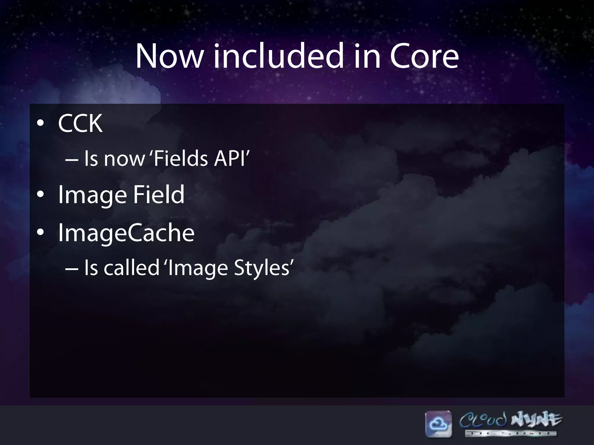Select the 'Image Field' bullet text
The width and height of the screenshot is (594, 445).
pos(121,194)
